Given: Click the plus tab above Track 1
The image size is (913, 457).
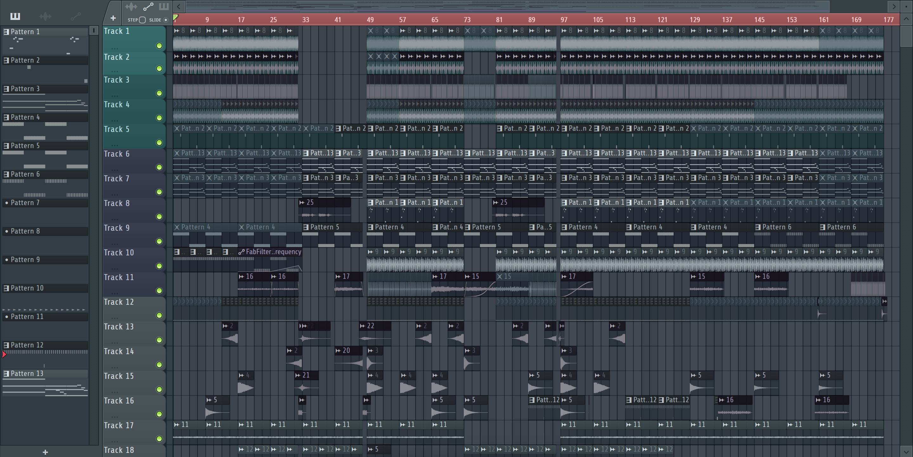Looking at the screenshot, I should pyautogui.click(x=113, y=18).
